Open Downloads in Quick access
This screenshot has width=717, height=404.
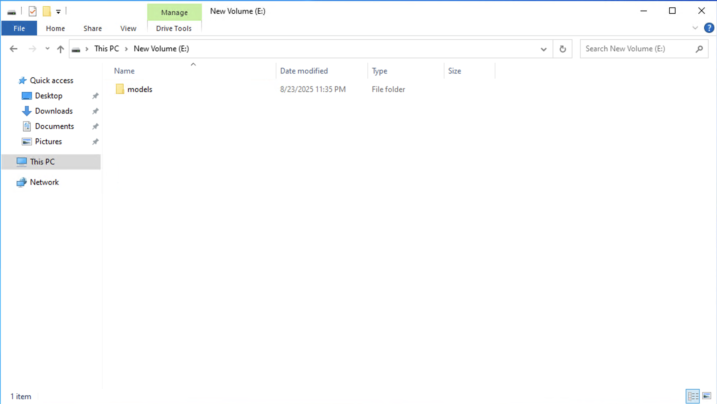point(53,111)
